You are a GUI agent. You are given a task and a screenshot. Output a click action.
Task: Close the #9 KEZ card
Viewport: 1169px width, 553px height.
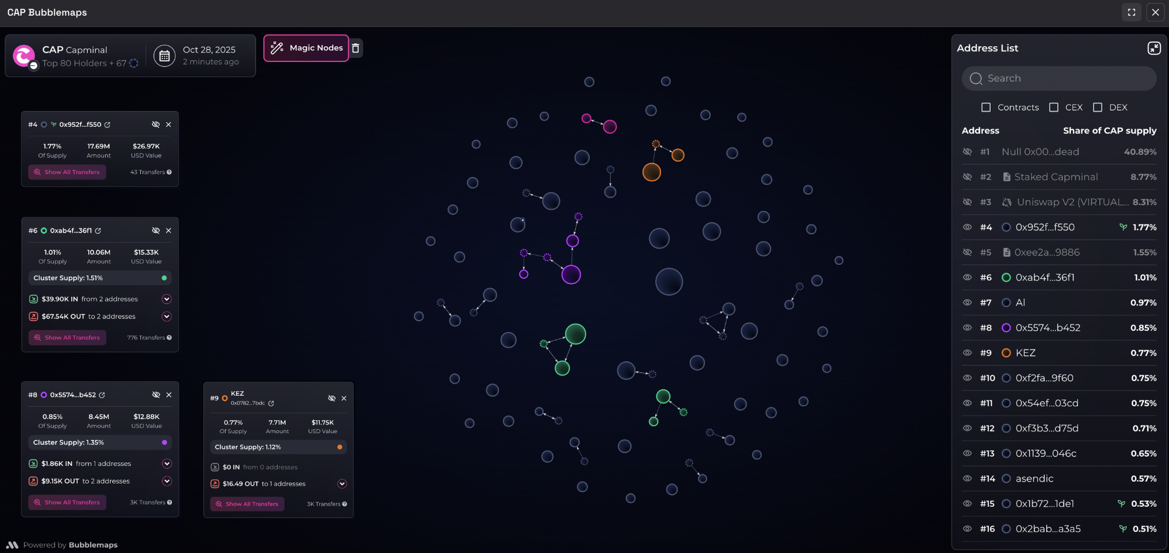(x=344, y=399)
